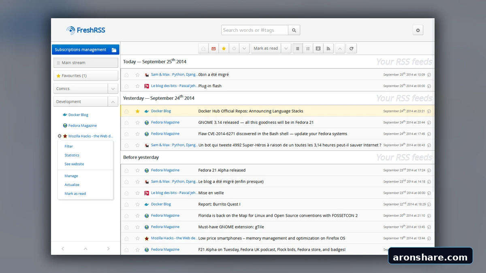Toggle showing unread articles (red envelope)

pyautogui.click(x=213, y=49)
